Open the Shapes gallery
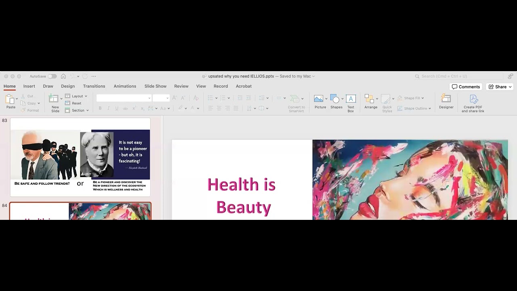Image resolution: width=517 pixels, height=291 pixels. click(x=336, y=101)
